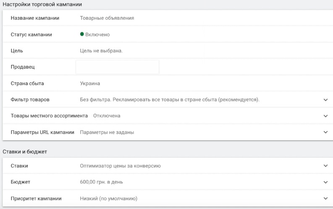Open the Без фильтра filter description

pos(170,100)
